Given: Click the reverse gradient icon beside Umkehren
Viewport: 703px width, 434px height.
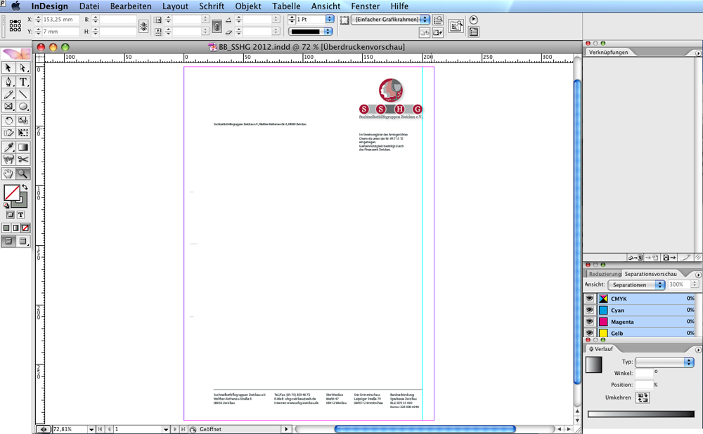Looking at the screenshot, I should 643,397.
